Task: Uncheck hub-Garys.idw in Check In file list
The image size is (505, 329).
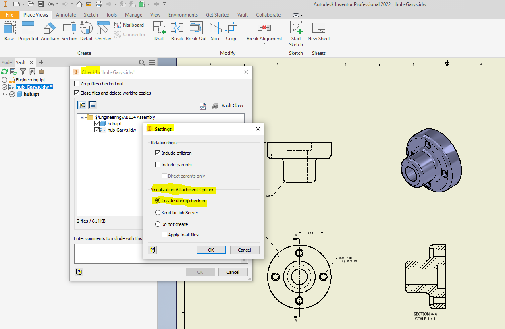Action: (97, 130)
